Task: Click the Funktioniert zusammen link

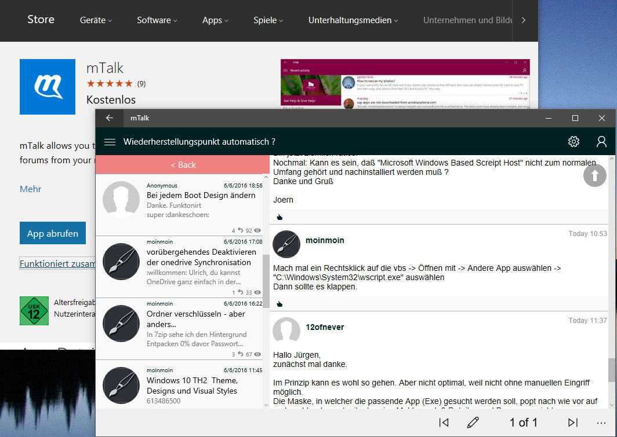Action: [x=57, y=263]
